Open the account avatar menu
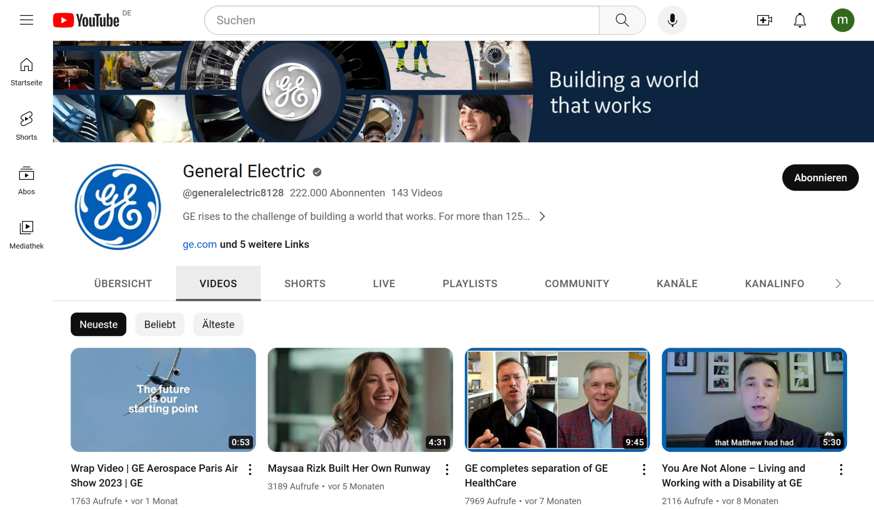 tap(842, 20)
